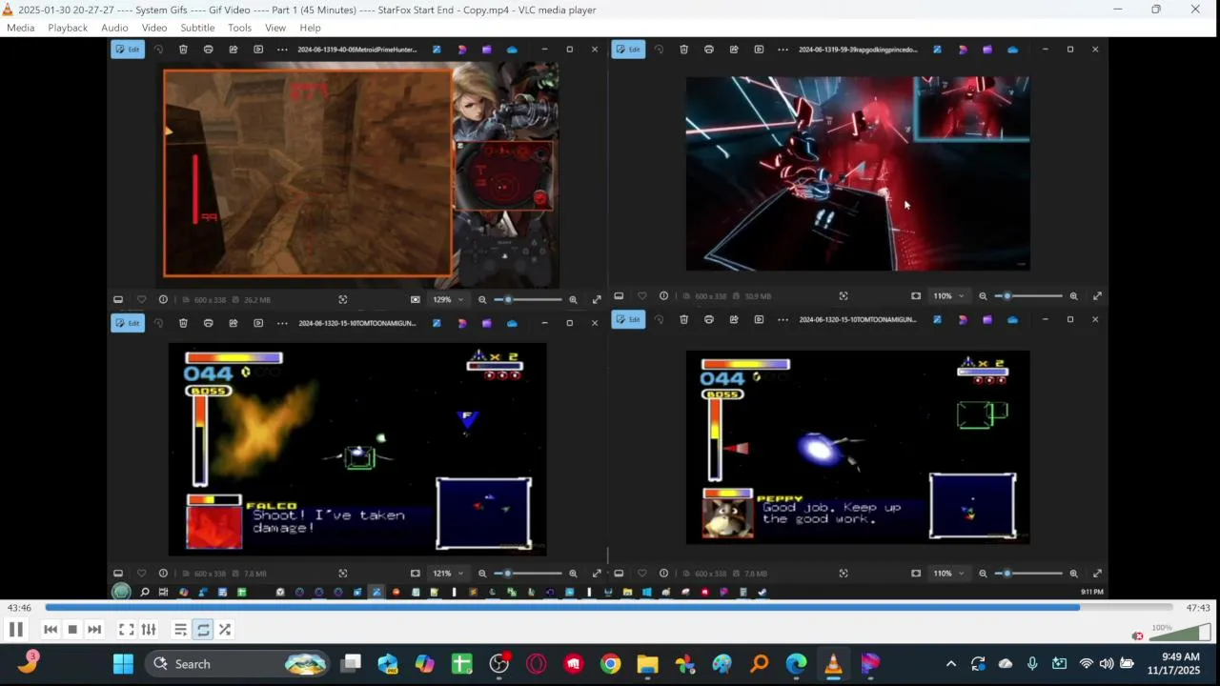Open the sync status tray icon

tap(978, 664)
